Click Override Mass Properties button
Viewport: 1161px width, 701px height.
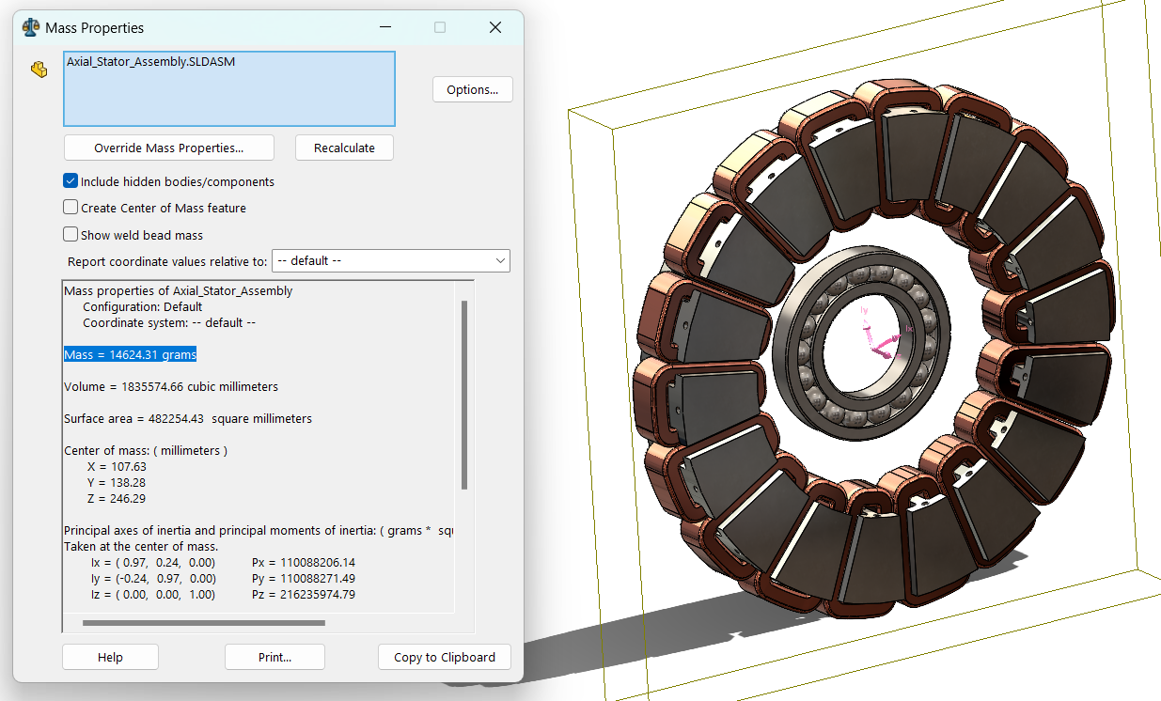click(x=168, y=148)
